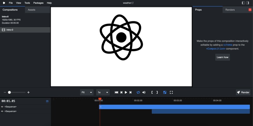Set the in-point mark bracket
This screenshot has height=126, width=253.
point(152,92)
